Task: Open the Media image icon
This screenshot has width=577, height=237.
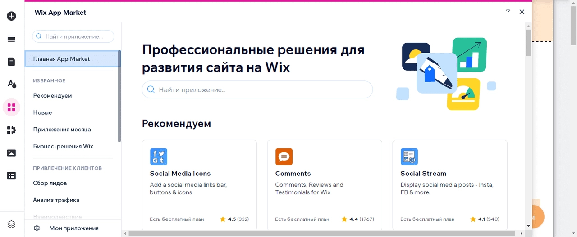Action: coord(11,153)
